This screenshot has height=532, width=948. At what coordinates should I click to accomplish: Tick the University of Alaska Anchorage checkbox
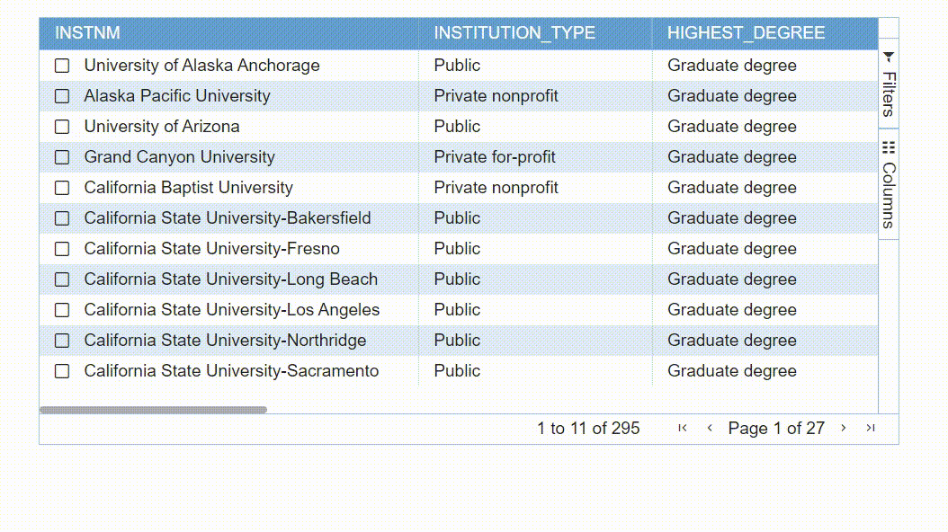[x=62, y=66]
